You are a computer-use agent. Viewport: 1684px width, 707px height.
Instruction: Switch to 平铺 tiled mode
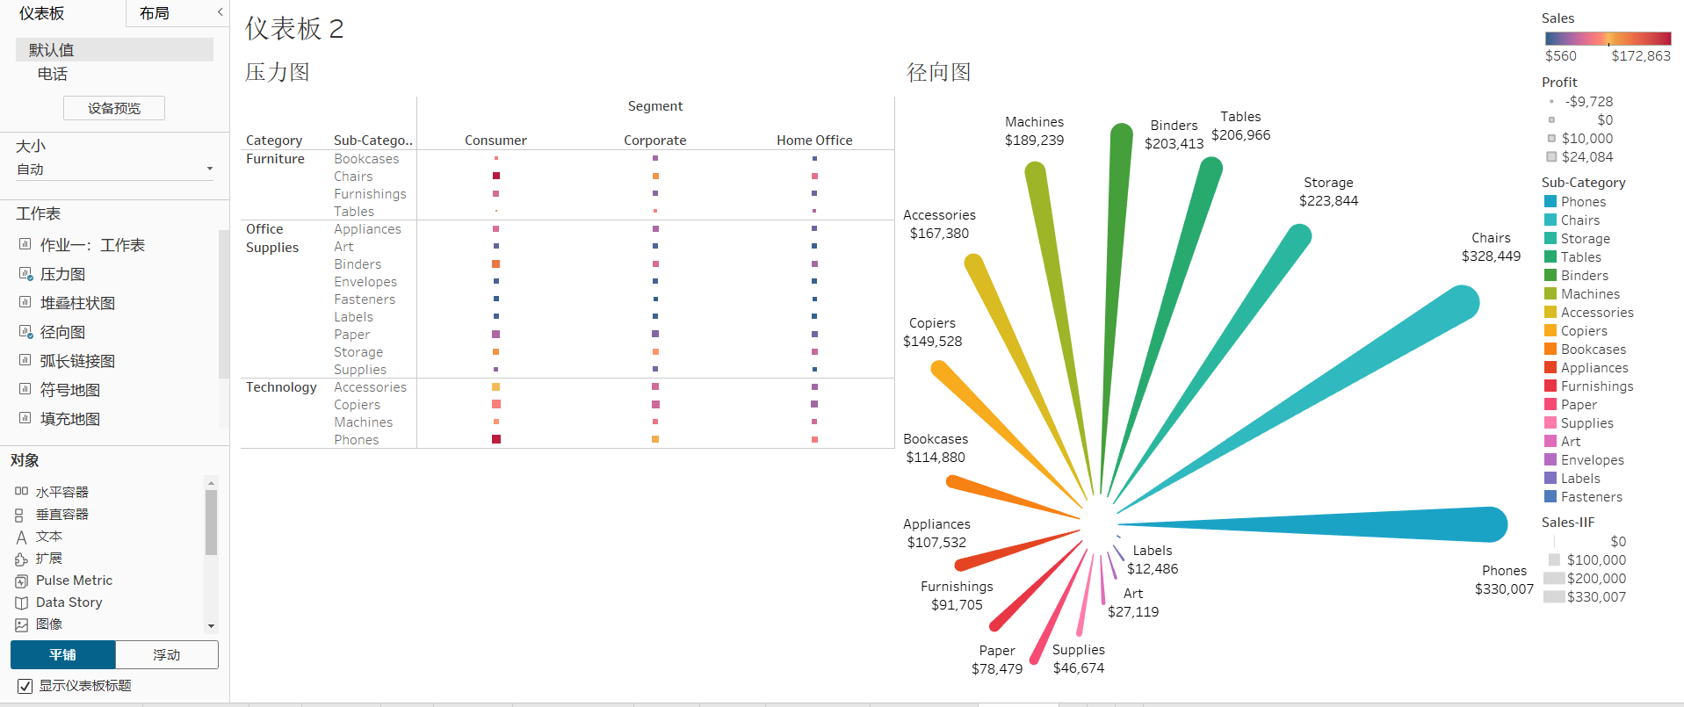tap(62, 654)
